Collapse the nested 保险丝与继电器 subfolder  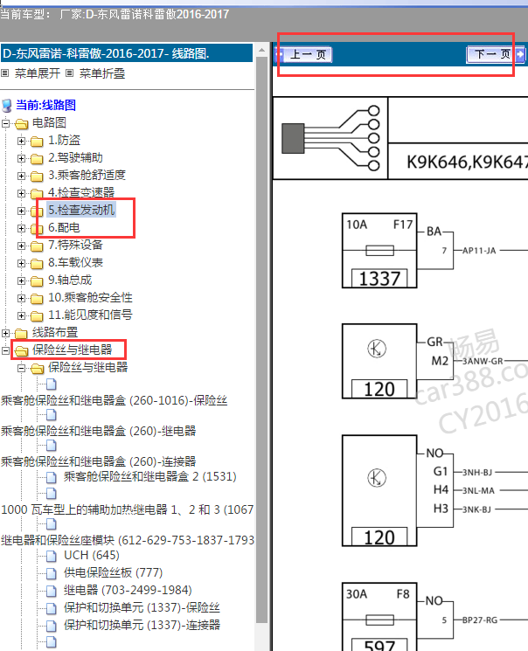(21, 368)
